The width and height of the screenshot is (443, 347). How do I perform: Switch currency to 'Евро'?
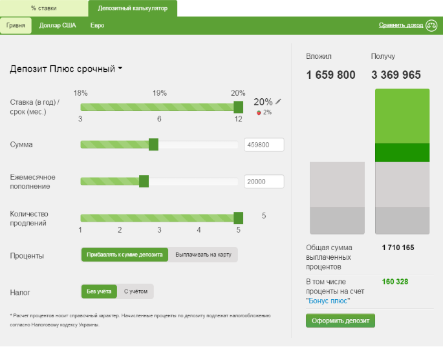[96, 26]
